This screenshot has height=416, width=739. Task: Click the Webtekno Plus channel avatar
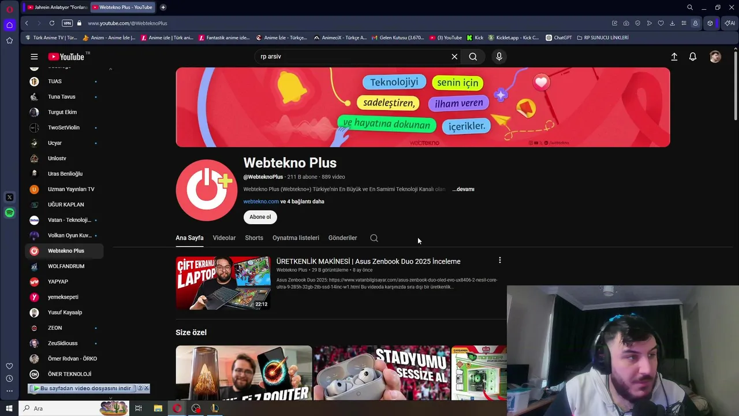[x=207, y=190]
